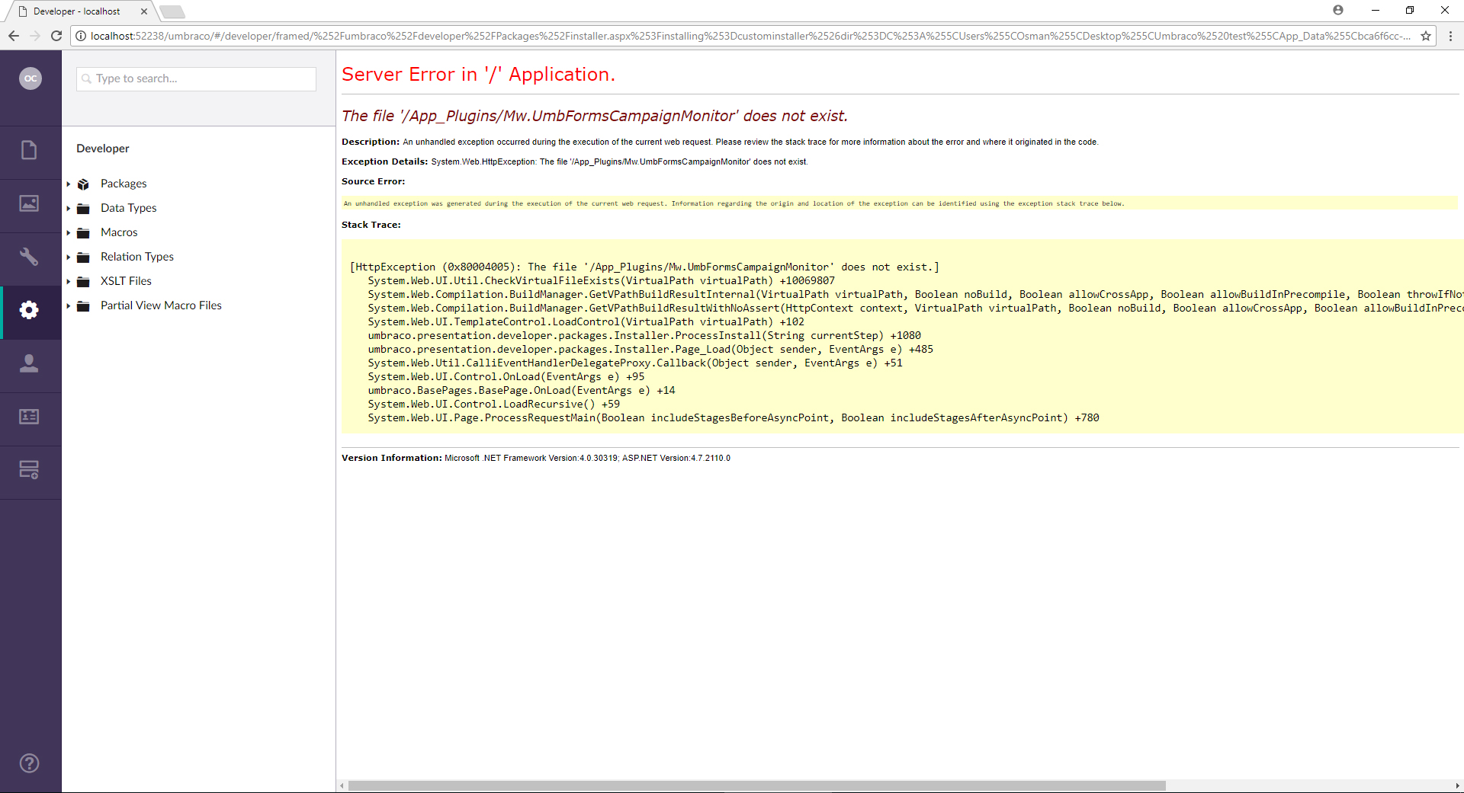The image size is (1464, 793).
Task: Expand the Packages tree node
Action: coord(68,184)
